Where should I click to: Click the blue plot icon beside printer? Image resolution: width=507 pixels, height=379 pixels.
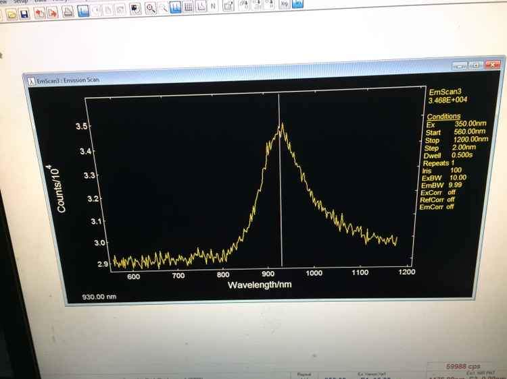point(83,11)
